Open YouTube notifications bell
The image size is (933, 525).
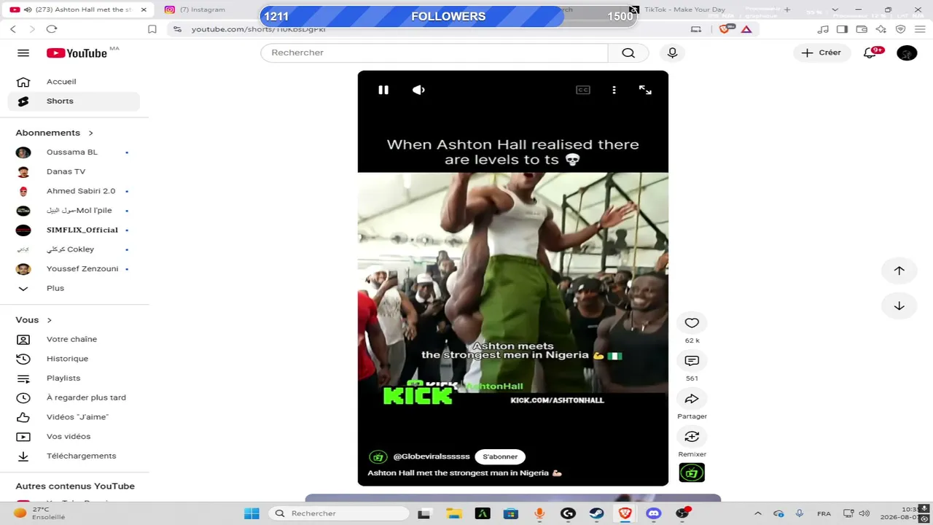pos(870,52)
